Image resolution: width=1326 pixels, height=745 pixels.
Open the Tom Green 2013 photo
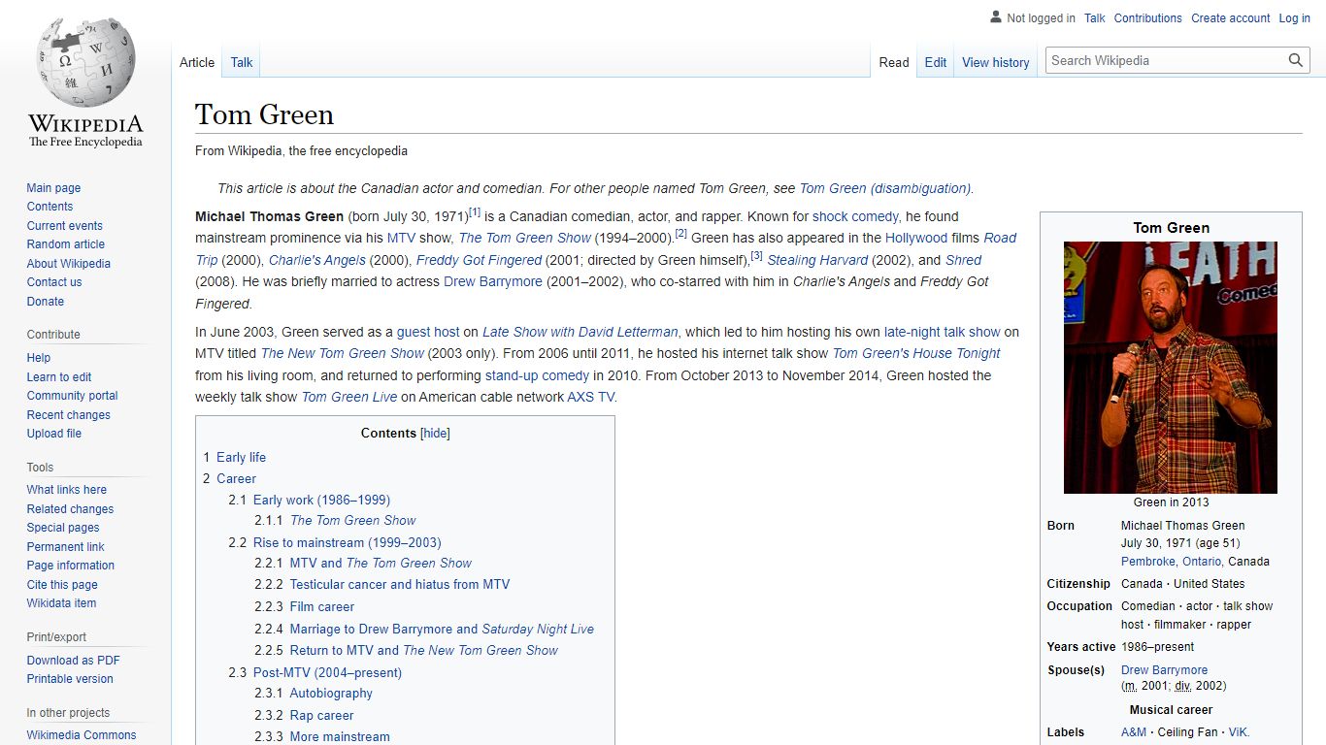coord(1171,368)
